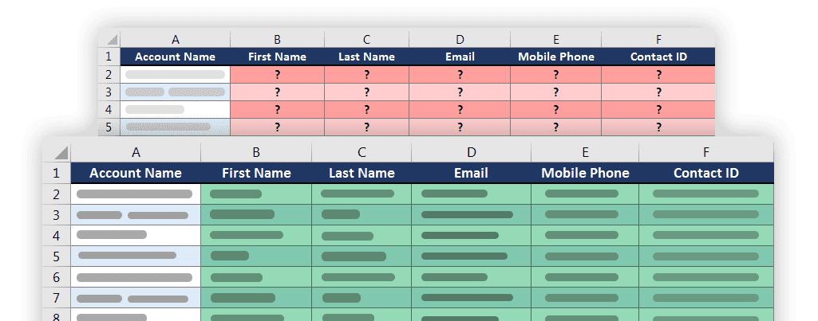This screenshot has width=818, height=321.
Task: Select row 2 header in the red sheet
Action: click(109, 75)
